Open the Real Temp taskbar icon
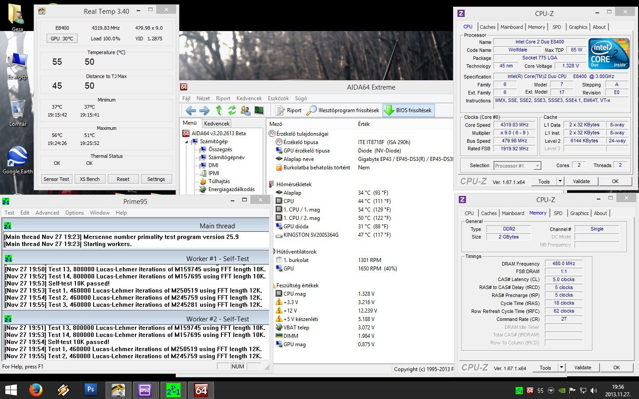This screenshot has width=639, height=399. tap(118, 390)
